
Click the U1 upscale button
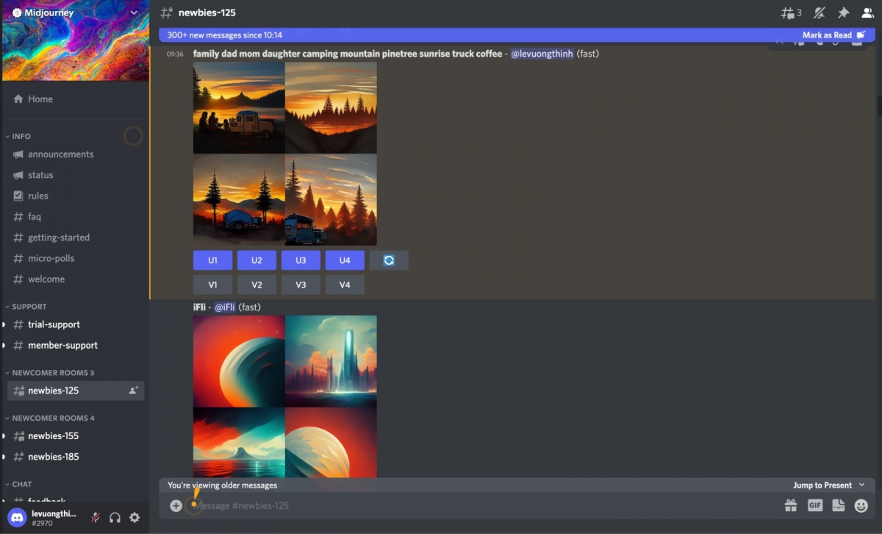click(x=212, y=260)
